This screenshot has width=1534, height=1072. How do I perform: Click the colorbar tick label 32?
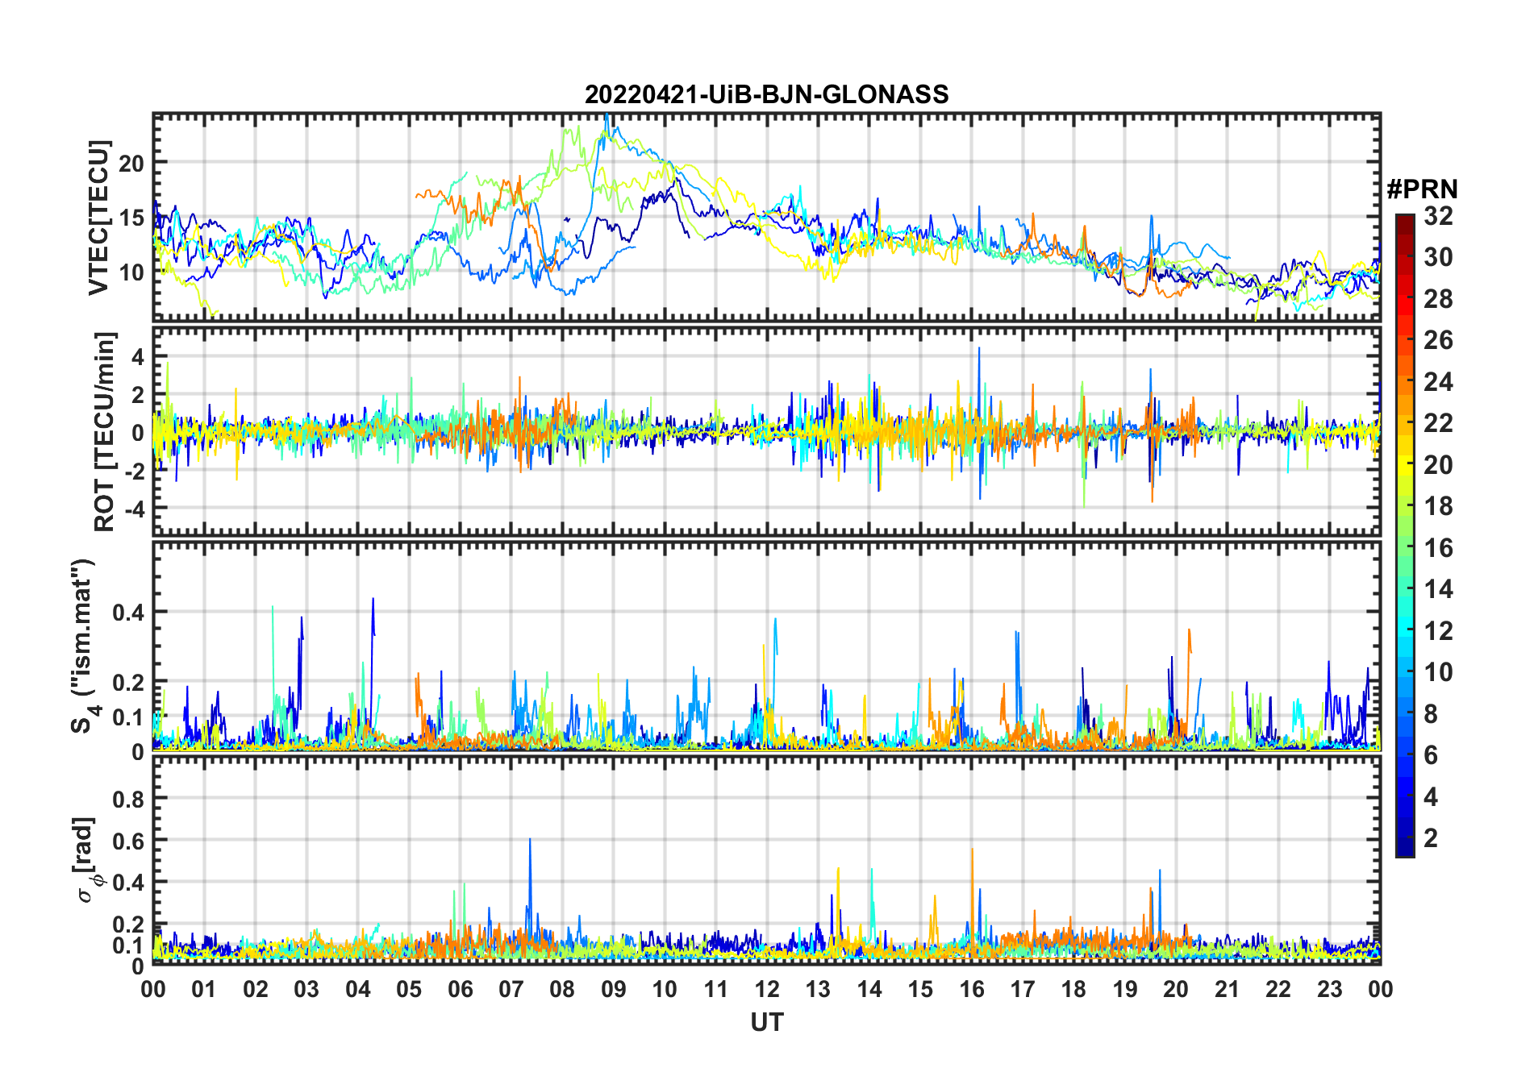[1438, 216]
